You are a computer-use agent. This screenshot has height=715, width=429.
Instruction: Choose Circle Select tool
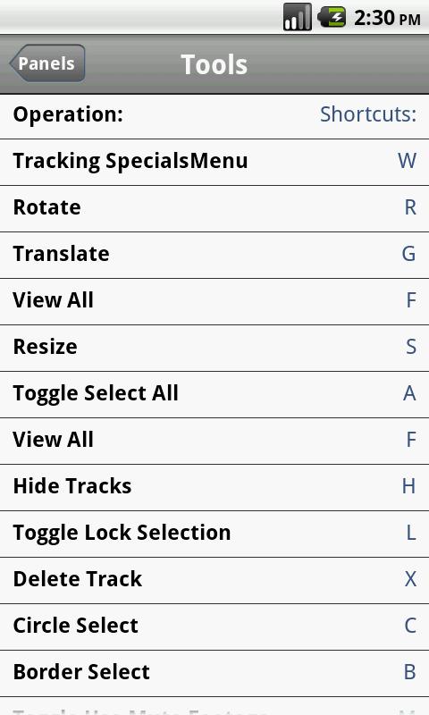(214, 627)
